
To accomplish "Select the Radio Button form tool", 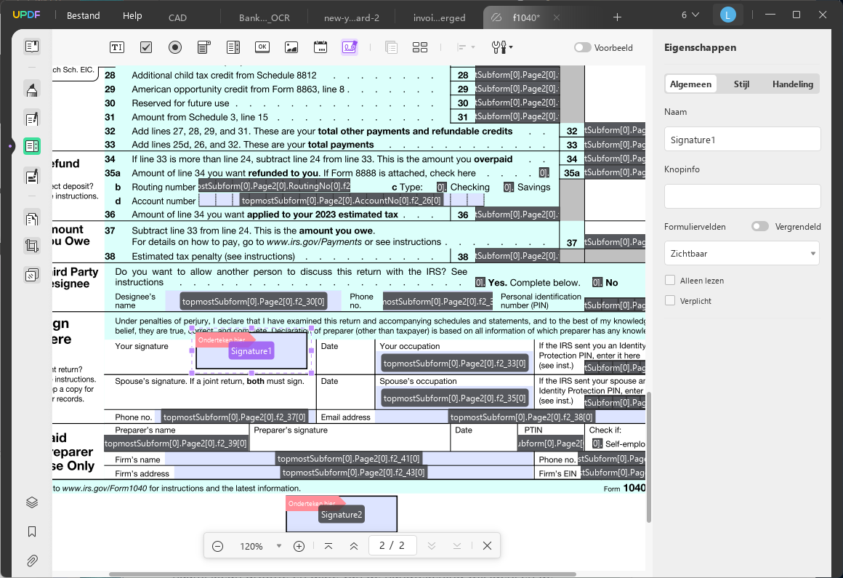I will 174,47.
